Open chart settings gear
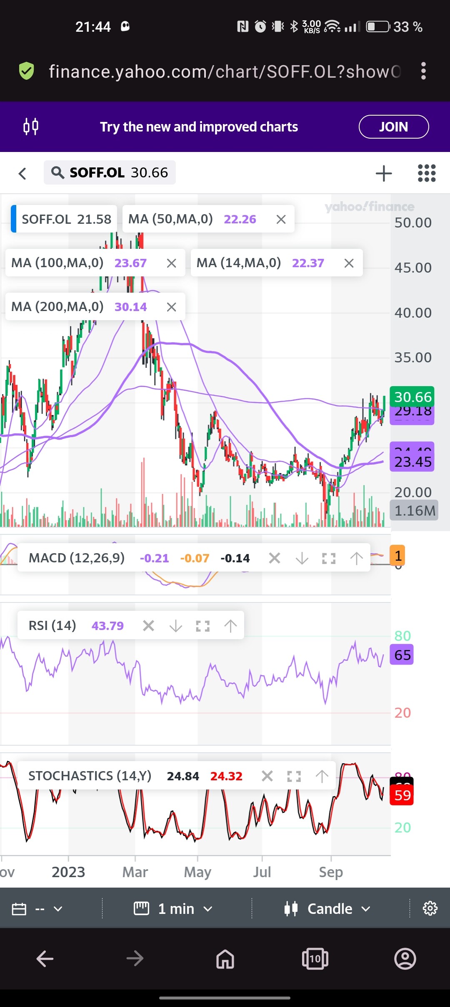Screen dimensions: 450x1007 pyautogui.click(x=430, y=909)
